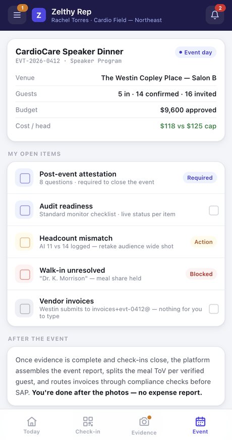
Task: Open the Cost / head row
Action: click(116, 126)
